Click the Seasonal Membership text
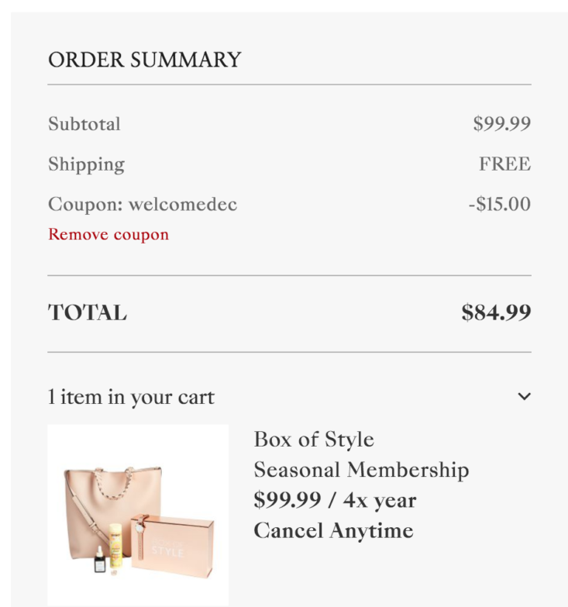 click(361, 471)
